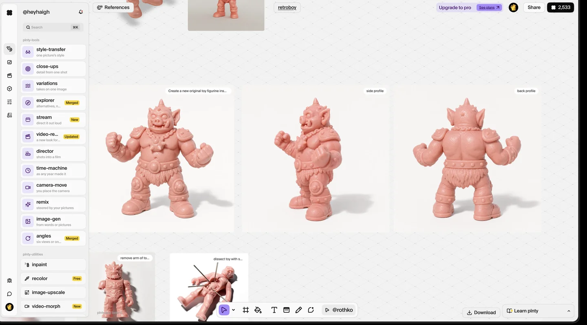The width and height of the screenshot is (587, 325).
Task: Click the Share button
Action: click(x=534, y=7)
